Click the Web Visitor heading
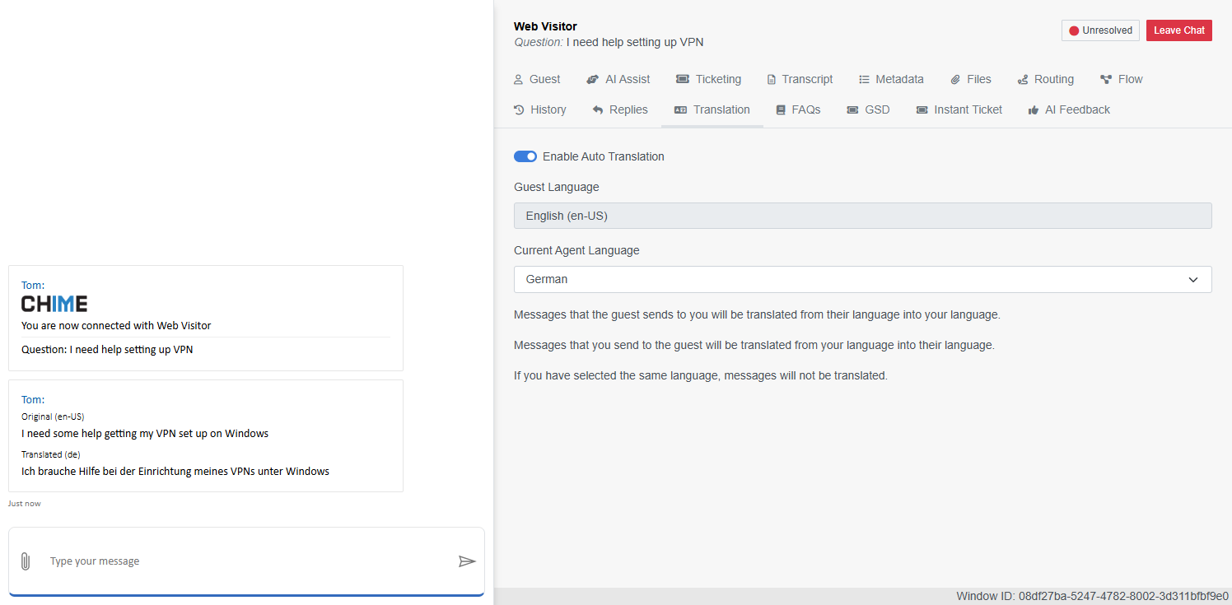Viewport: 1232px width, 605px height. (x=545, y=26)
